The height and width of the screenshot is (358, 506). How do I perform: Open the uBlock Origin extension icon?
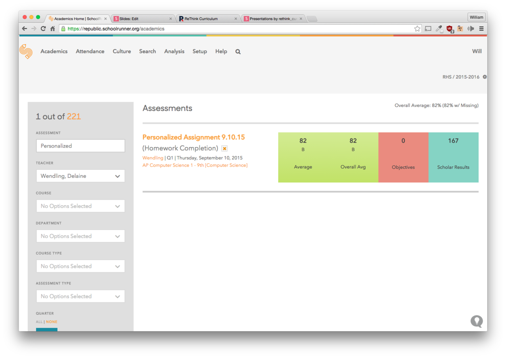[450, 29]
